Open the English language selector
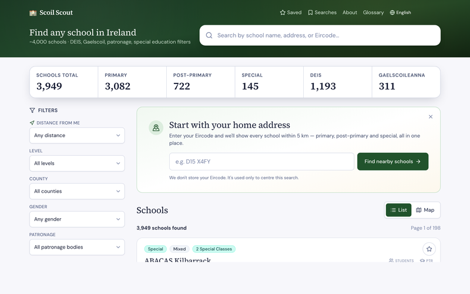 click(400, 12)
